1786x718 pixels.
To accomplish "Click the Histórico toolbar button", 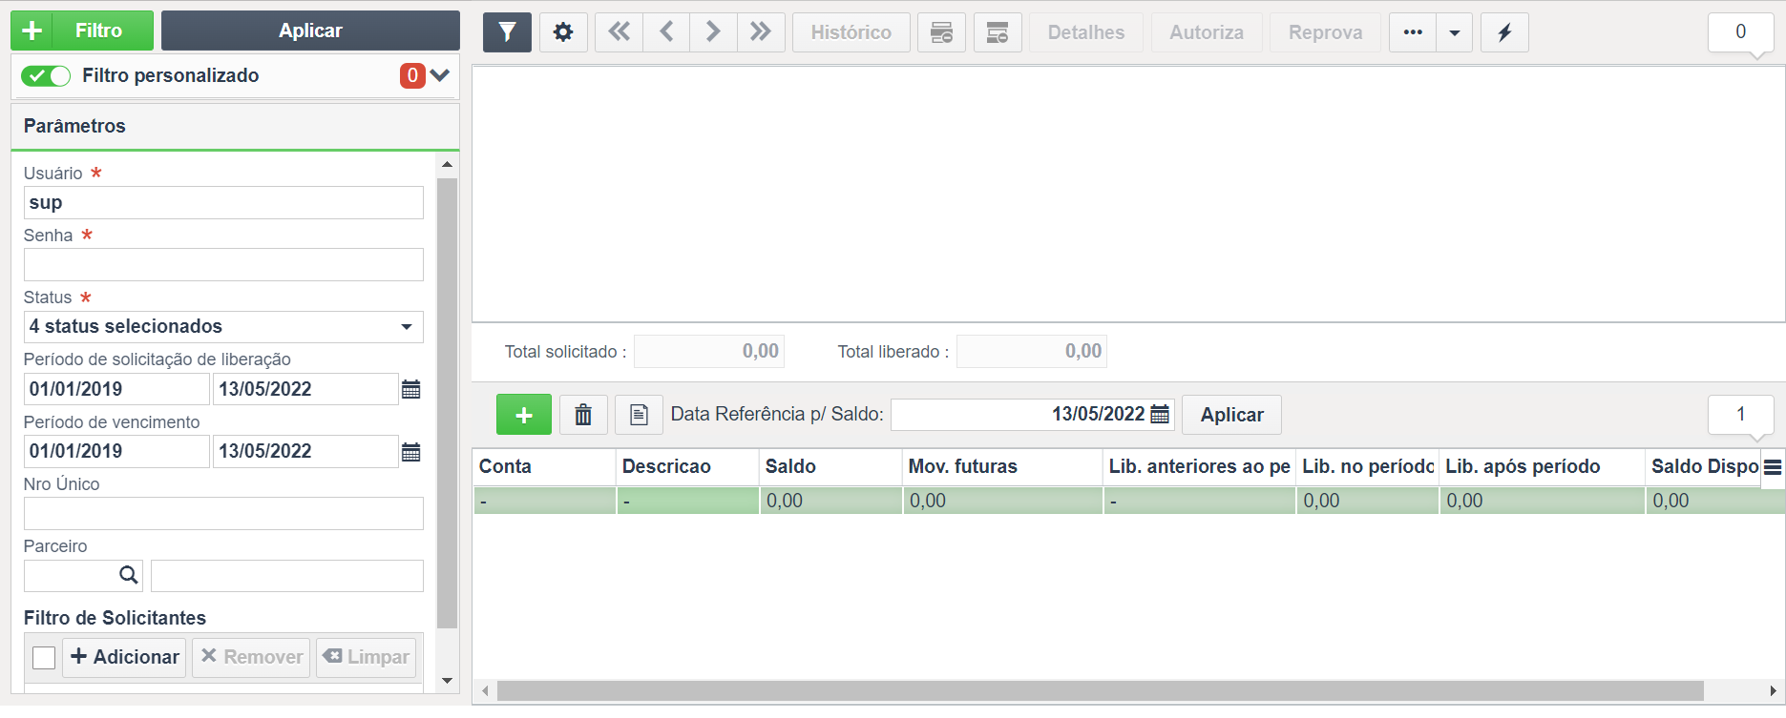I will coord(851,32).
